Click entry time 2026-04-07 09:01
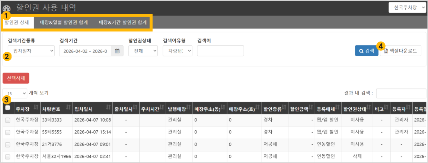 (x=93, y=144)
